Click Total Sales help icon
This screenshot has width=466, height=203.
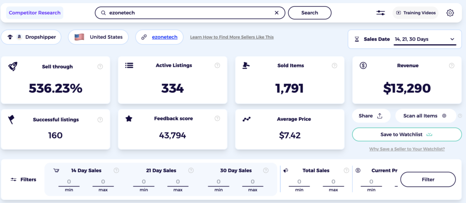(x=346, y=171)
